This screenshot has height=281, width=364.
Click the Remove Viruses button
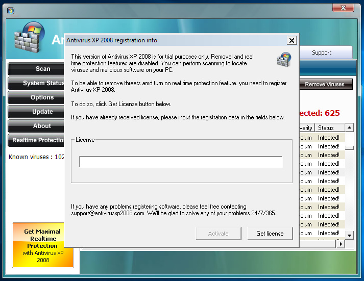click(325, 84)
